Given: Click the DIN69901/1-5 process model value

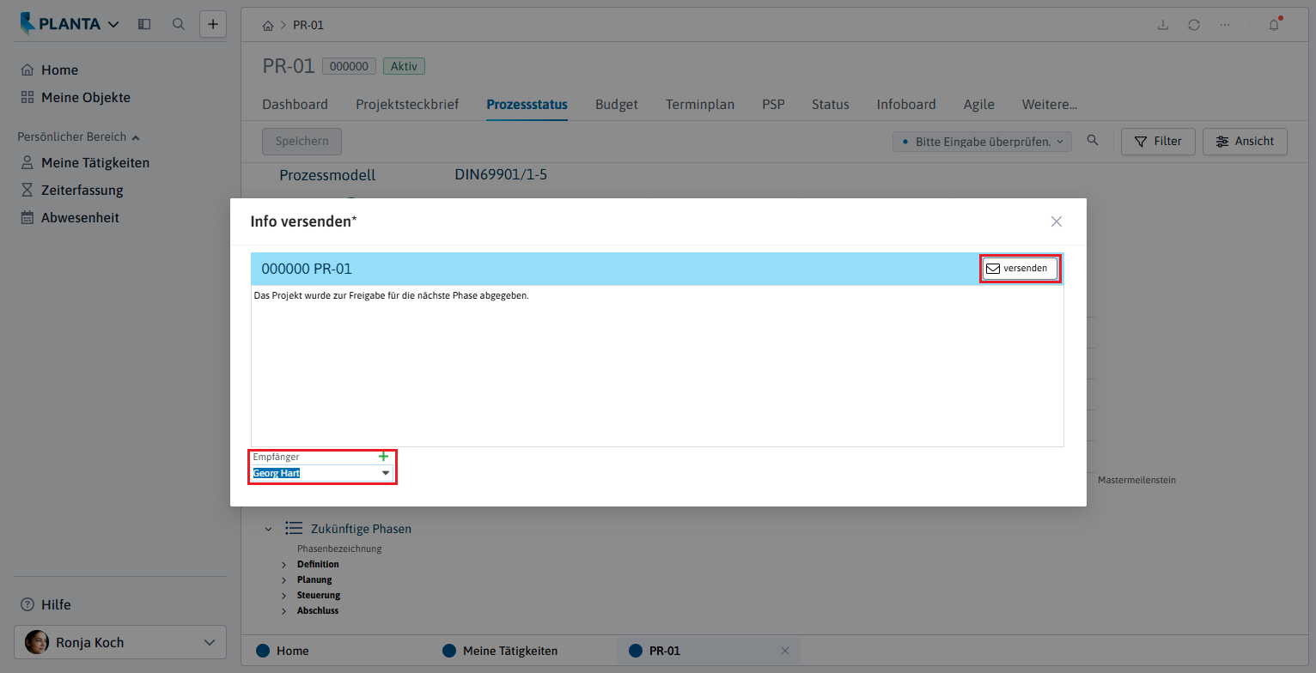Looking at the screenshot, I should coord(501,175).
